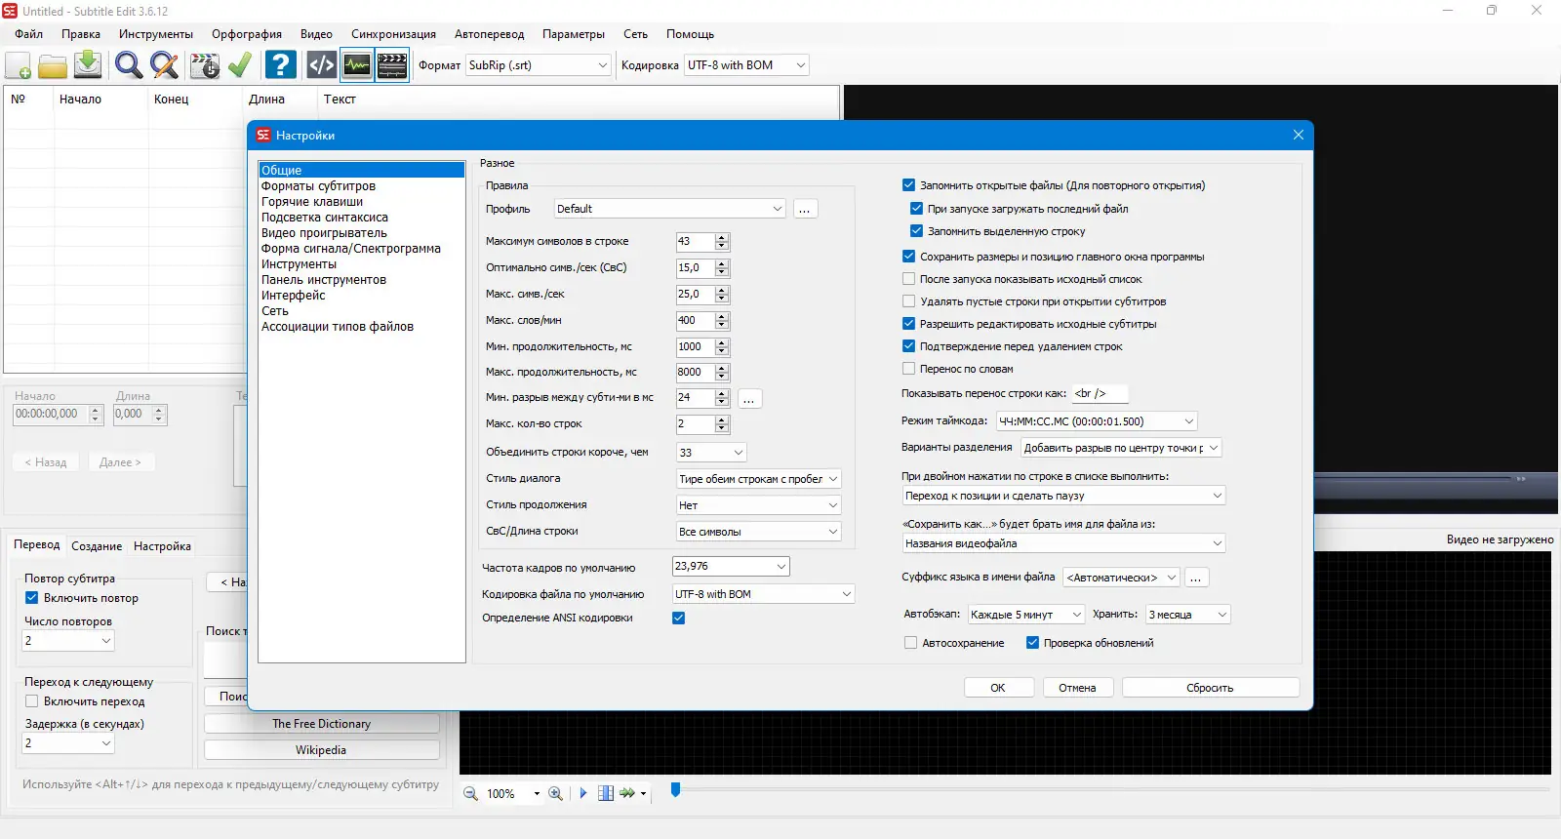The height and width of the screenshot is (839, 1561).
Task: Toggle the waveform display toolbar icon
Action: click(357, 65)
